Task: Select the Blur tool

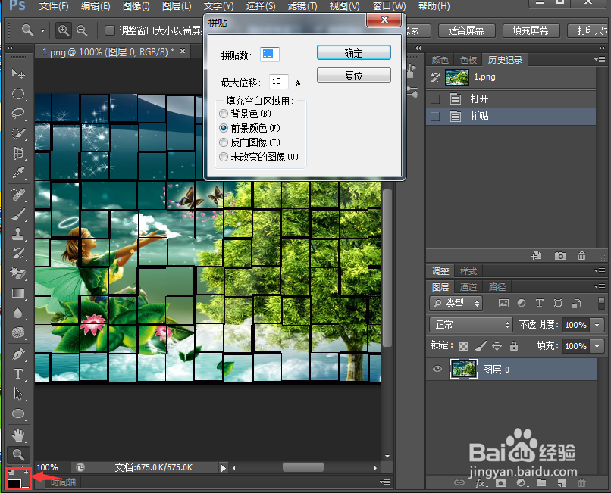Action: coord(18,313)
